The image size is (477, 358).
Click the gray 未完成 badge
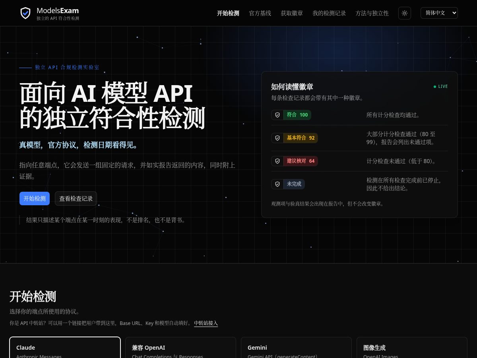tap(294, 184)
